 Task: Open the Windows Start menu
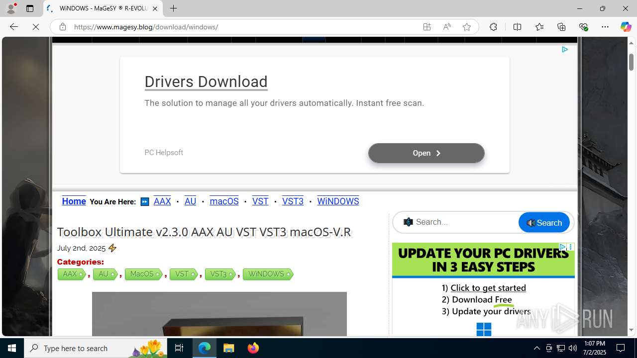[12, 348]
